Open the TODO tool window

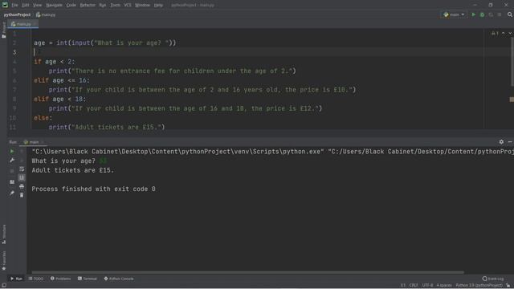pyautogui.click(x=35, y=279)
